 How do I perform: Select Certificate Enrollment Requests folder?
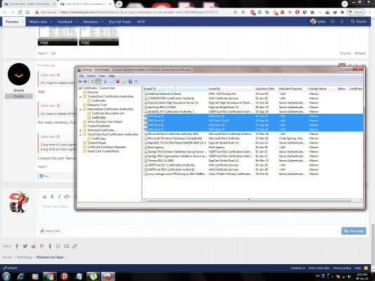(107, 147)
